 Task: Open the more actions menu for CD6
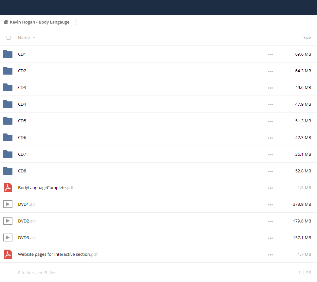point(270,138)
